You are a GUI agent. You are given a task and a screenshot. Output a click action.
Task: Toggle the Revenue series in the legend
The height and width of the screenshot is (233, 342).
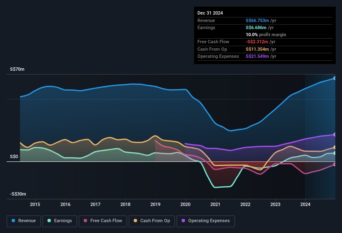click(x=24, y=221)
